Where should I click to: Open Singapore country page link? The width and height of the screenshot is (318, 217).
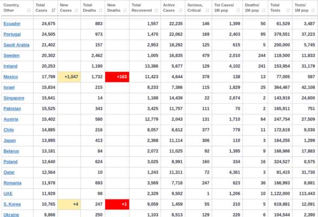[x=14, y=98]
